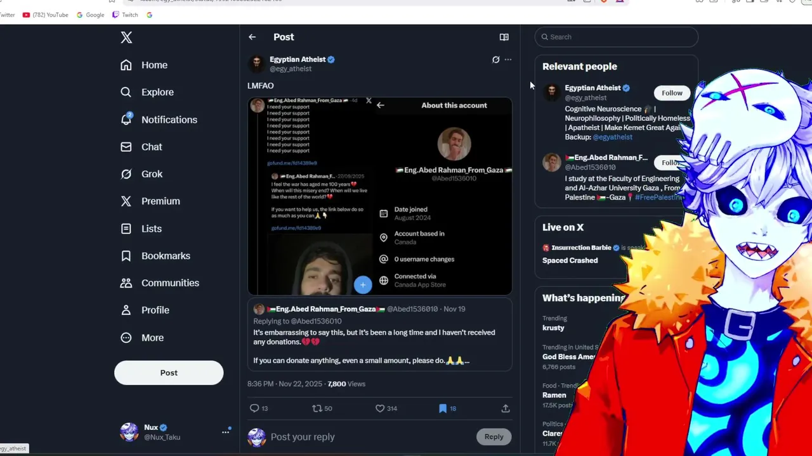Click the white Post button

click(169, 373)
